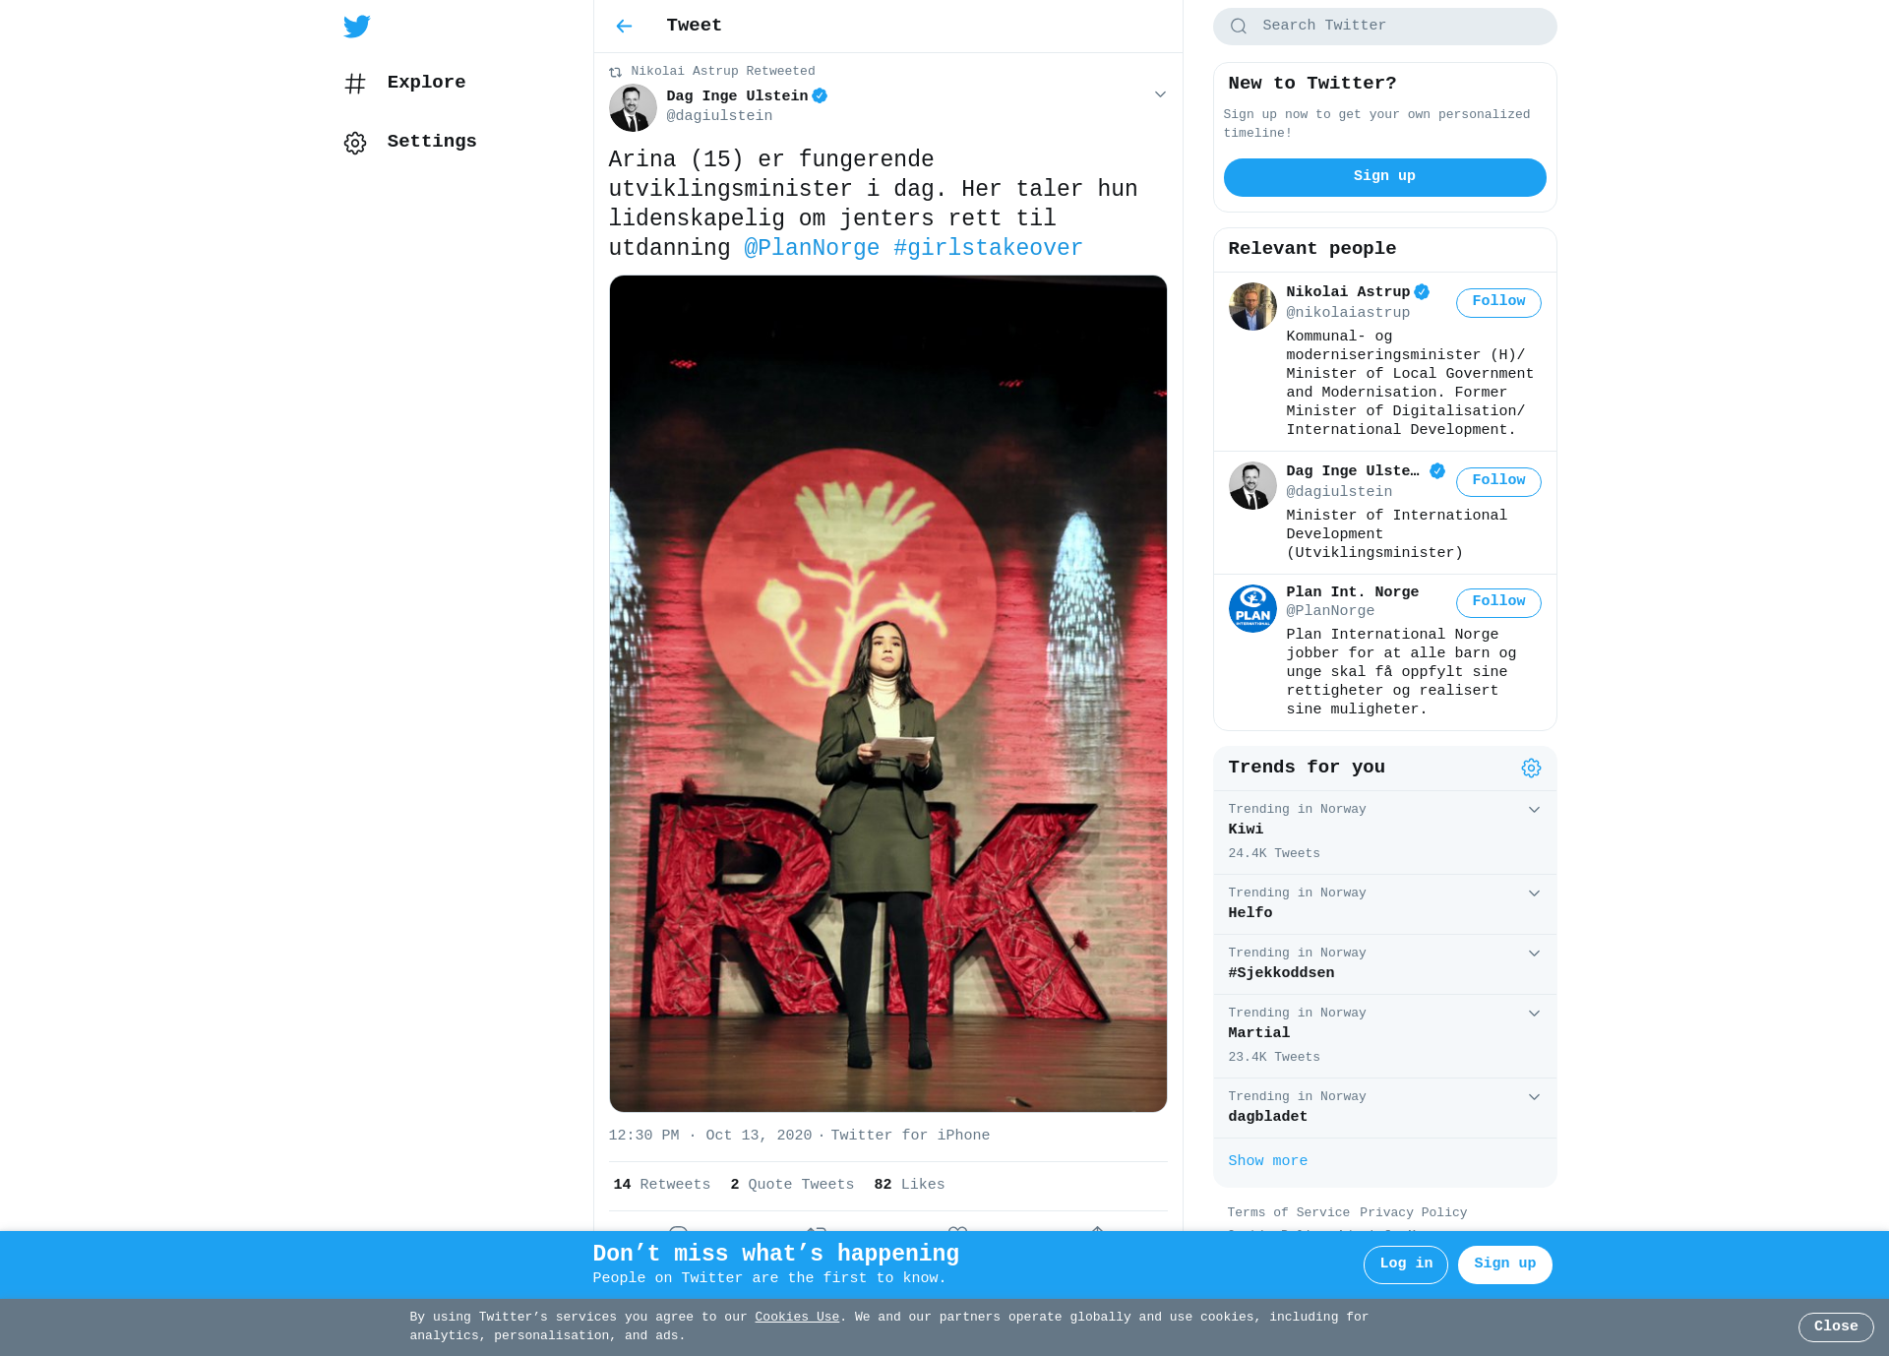Open the Explore menu item
The image size is (1889, 1356).
tap(426, 83)
